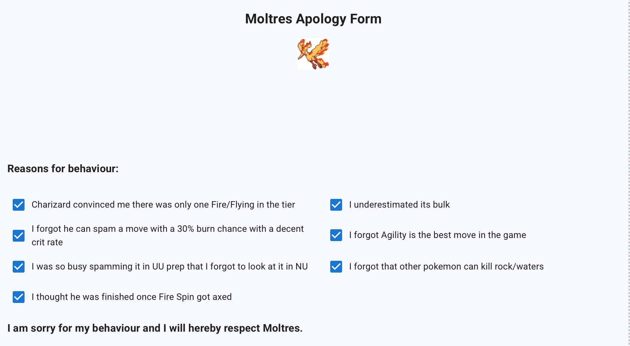Toggle the 30% burn chance checkbox

(19, 236)
